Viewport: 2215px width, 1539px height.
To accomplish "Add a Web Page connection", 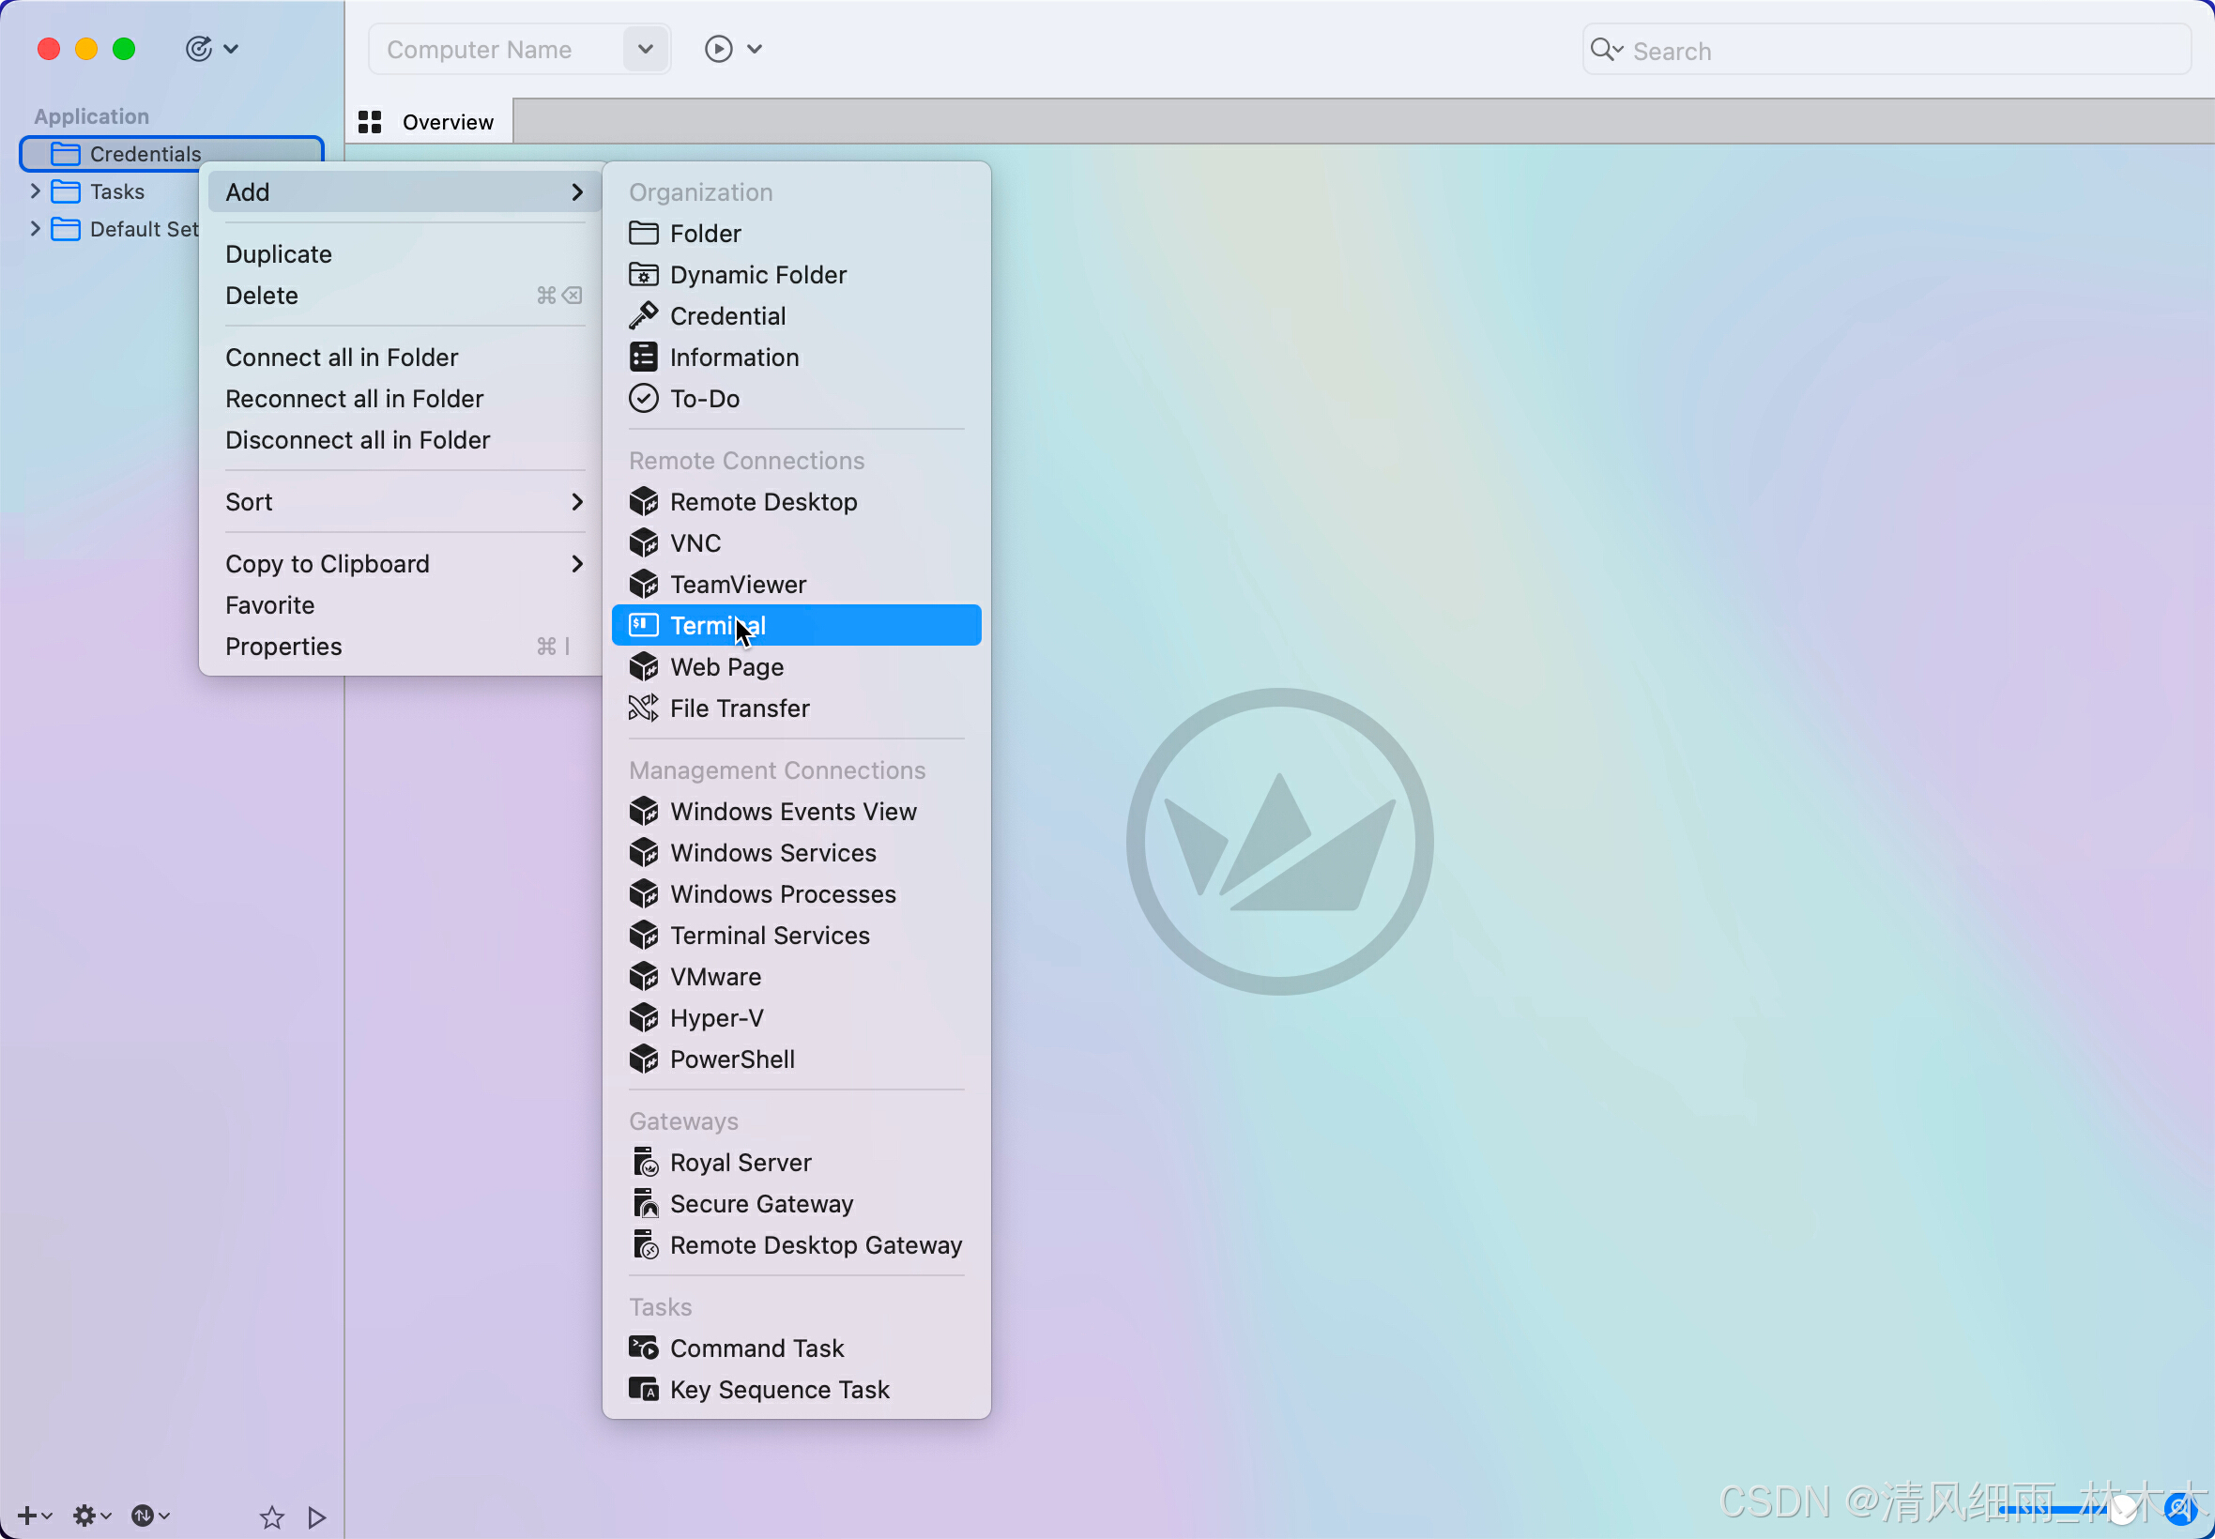I will [x=797, y=667].
